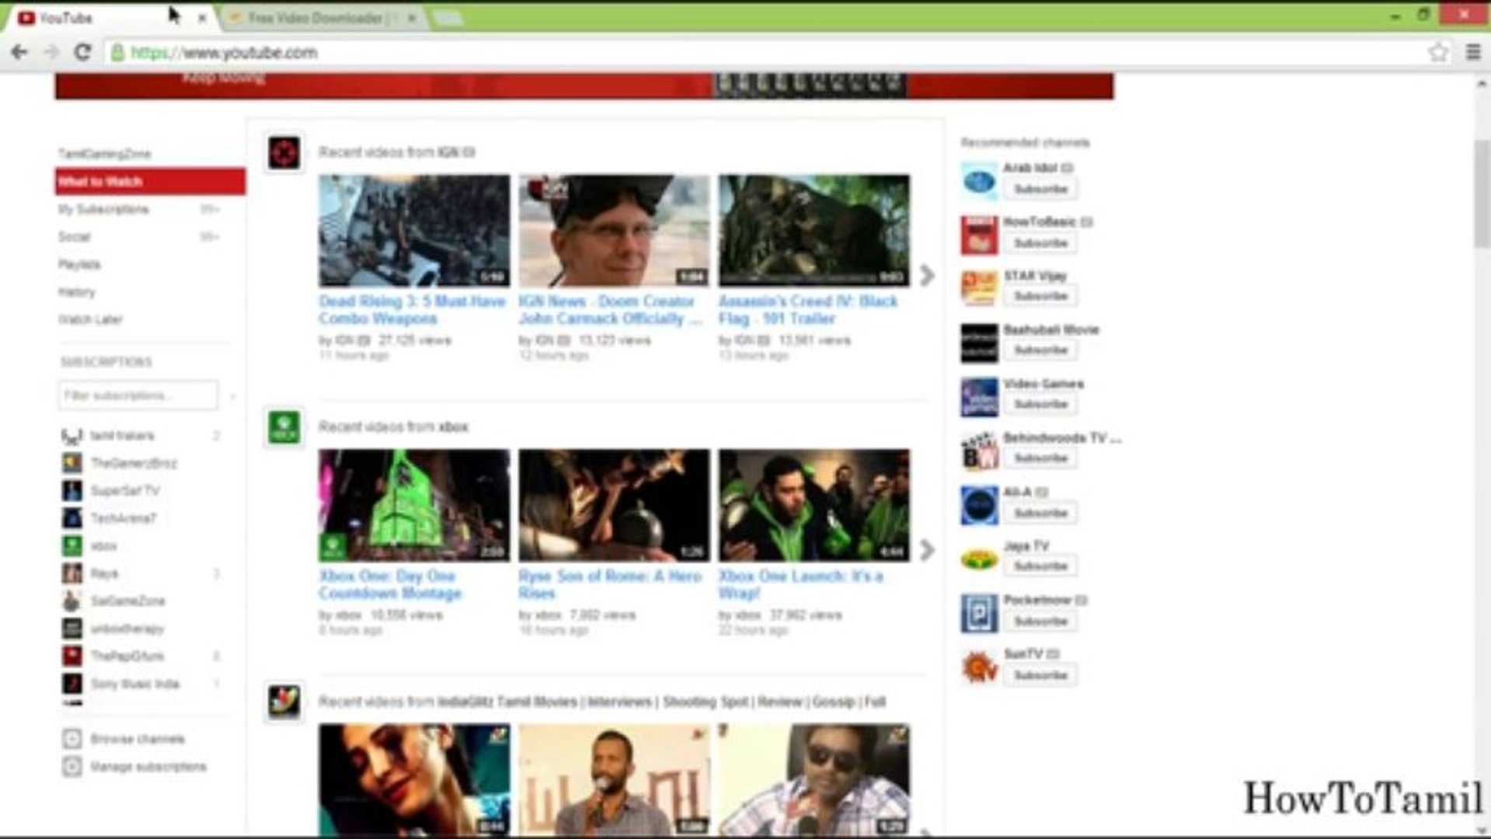Reload the YouTube page
1491x839 pixels.
point(82,52)
